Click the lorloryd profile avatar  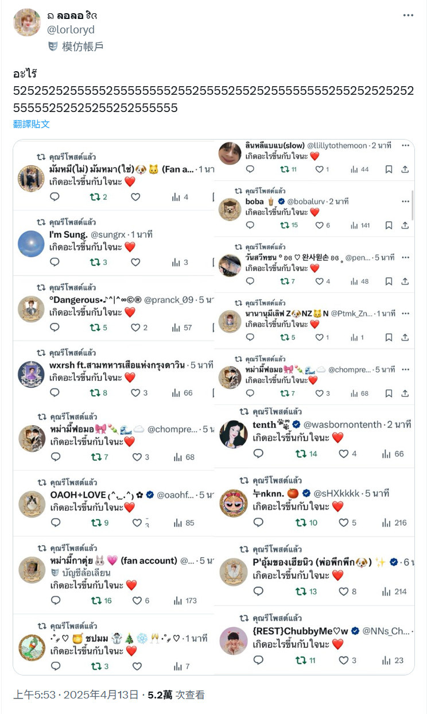click(x=27, y=22)
